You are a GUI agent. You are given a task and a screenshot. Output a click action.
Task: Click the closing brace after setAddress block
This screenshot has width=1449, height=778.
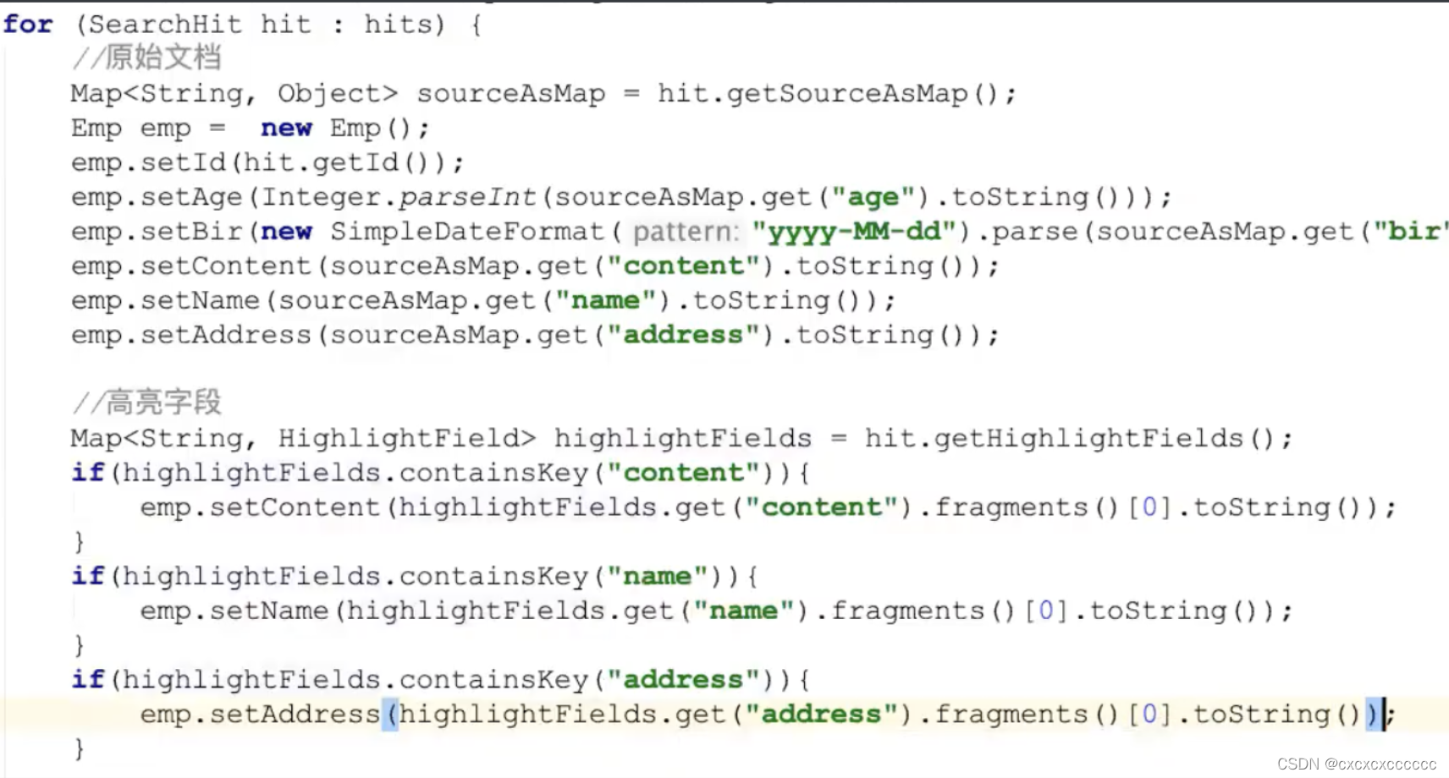80,749
